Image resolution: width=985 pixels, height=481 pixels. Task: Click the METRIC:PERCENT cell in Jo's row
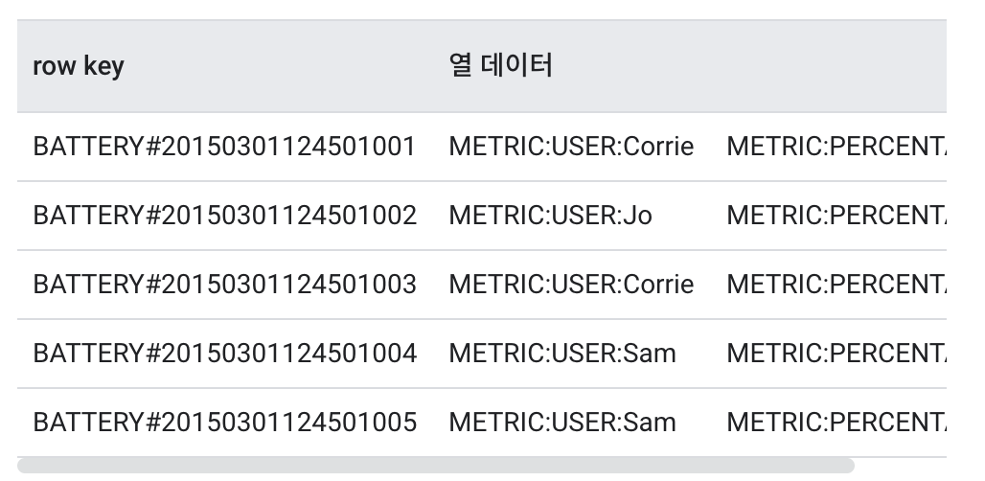click(x=836, y=216)
